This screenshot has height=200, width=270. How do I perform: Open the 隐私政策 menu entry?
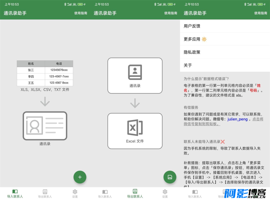(225, 52)
